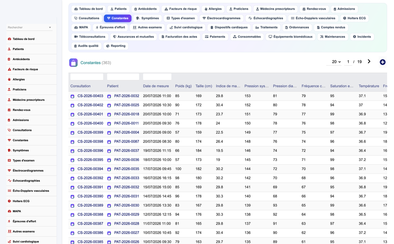
Task: Click date cell 16/07/2026 16:15
Action: (157, 178)
